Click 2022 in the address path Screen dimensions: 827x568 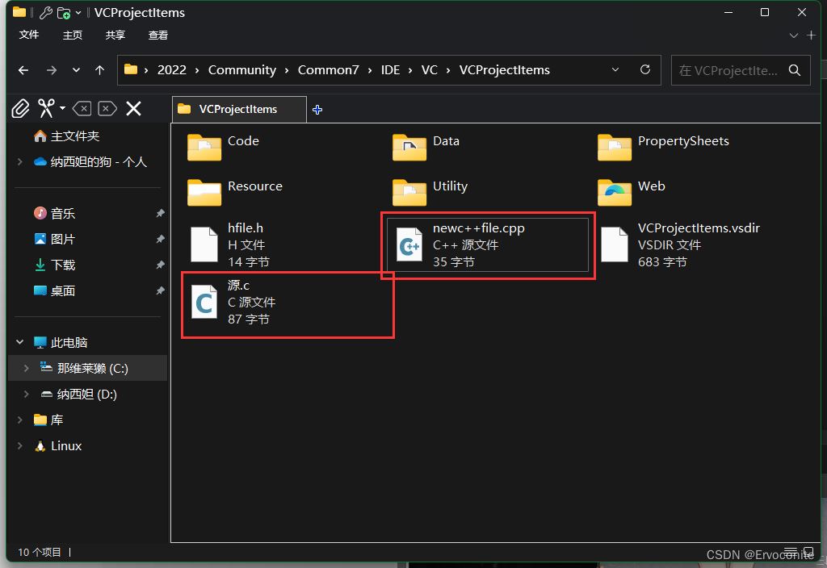coord(172,70)
